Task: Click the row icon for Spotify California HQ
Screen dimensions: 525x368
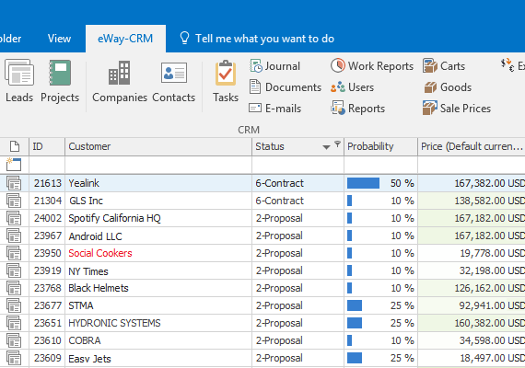Action: [x=14, y=218]
